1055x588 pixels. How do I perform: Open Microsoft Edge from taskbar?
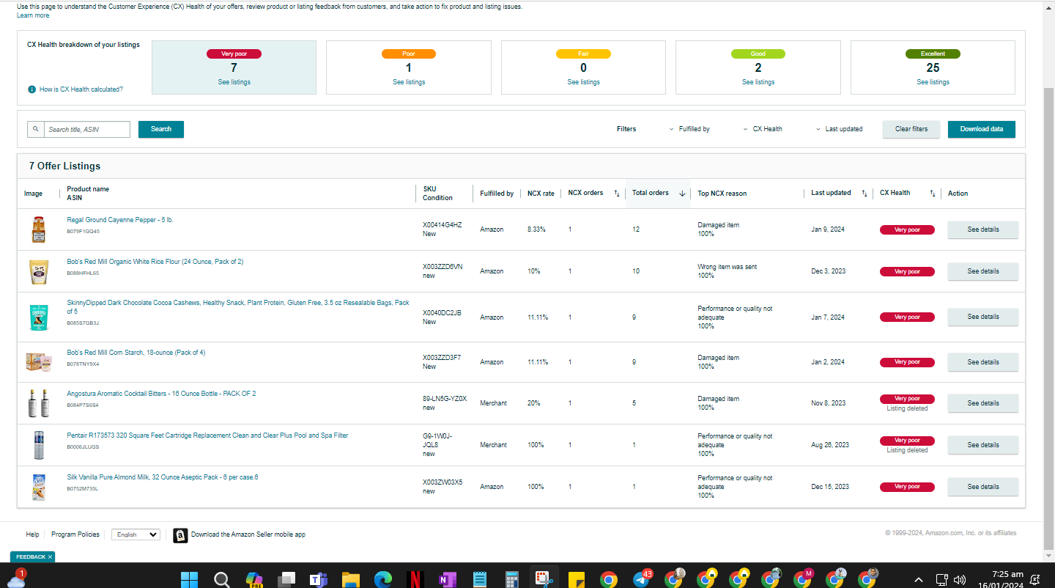(x=383, y=580)
